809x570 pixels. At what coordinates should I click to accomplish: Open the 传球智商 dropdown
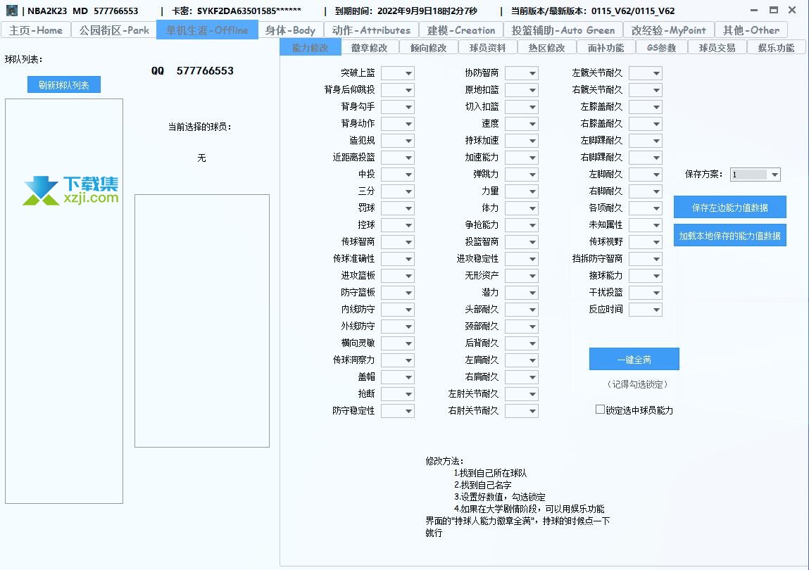[398, 243]
